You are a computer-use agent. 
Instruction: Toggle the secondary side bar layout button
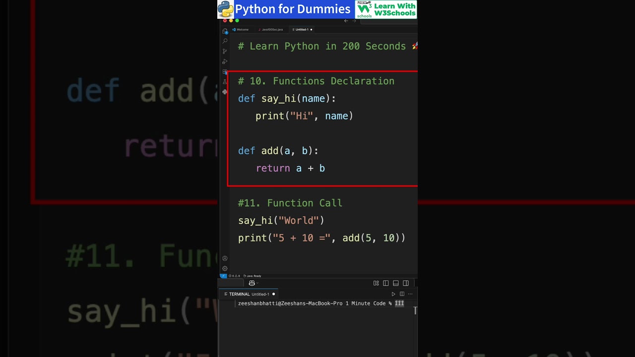tap(406, 283)
